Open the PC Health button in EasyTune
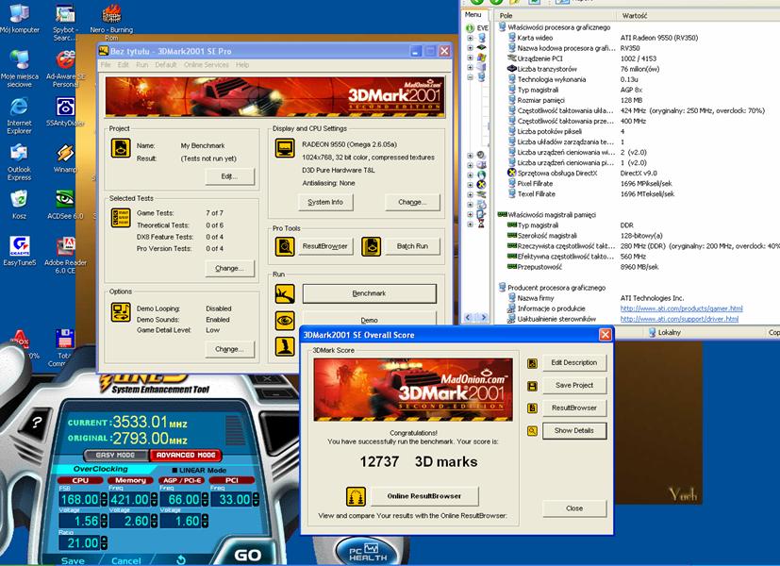 (367, 552)
